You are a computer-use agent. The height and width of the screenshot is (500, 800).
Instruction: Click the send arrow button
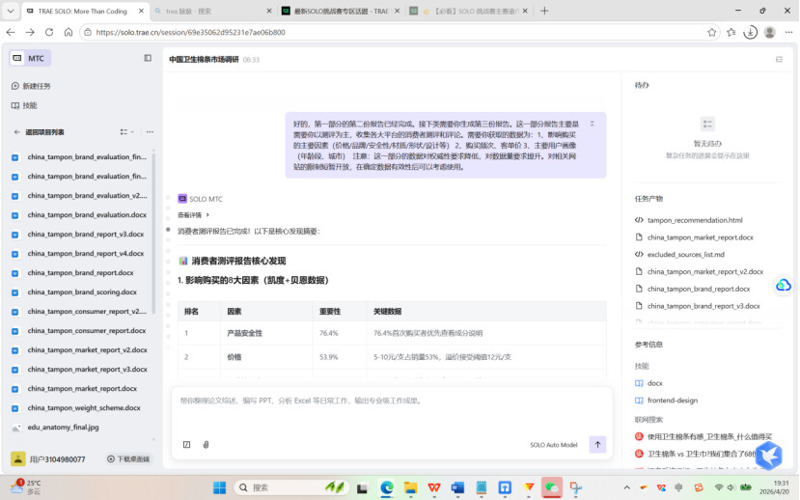point(598,445)
